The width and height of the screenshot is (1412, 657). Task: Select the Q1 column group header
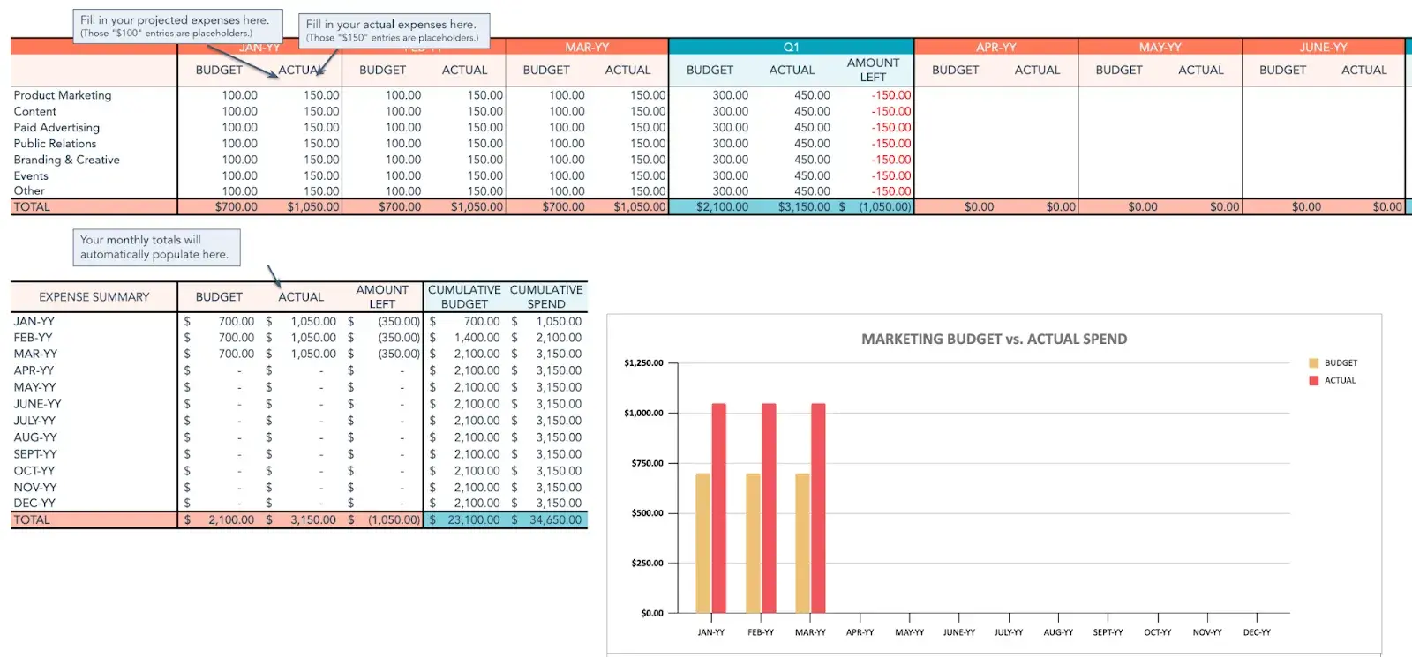[x=791, y=47]
